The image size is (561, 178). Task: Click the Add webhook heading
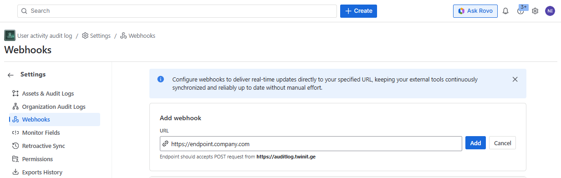tap(180, 118)
